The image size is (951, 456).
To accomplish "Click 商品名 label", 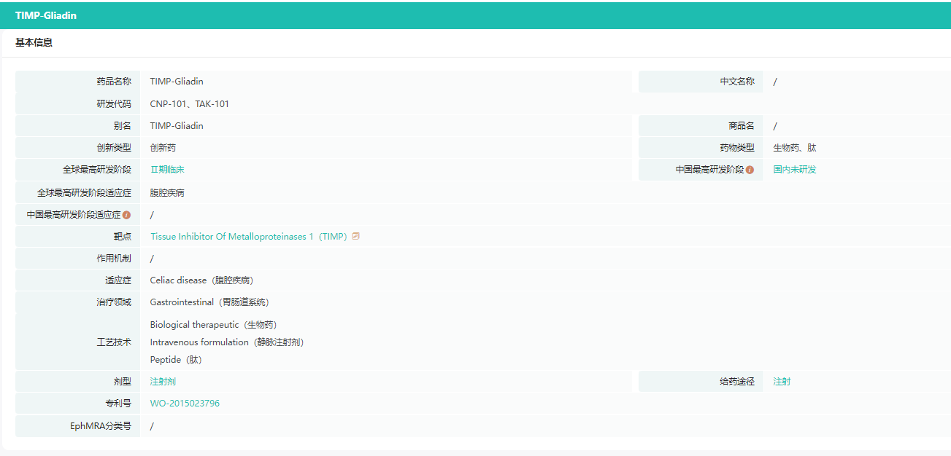I will (x=742, y=126).
